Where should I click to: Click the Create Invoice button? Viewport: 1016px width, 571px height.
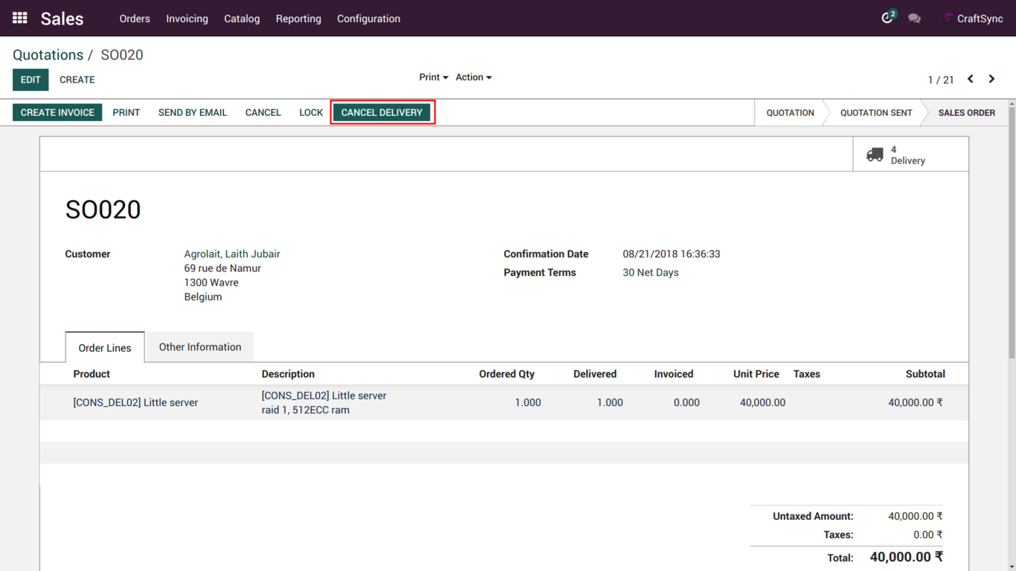point(57,112)
